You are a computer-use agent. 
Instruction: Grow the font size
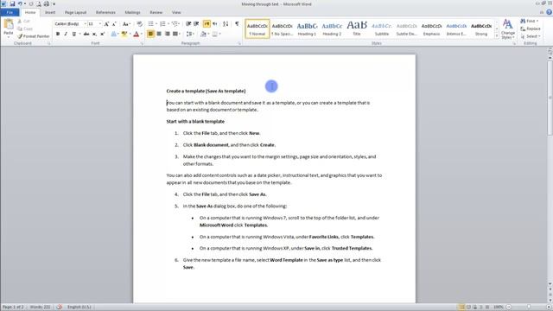[106, 24]
